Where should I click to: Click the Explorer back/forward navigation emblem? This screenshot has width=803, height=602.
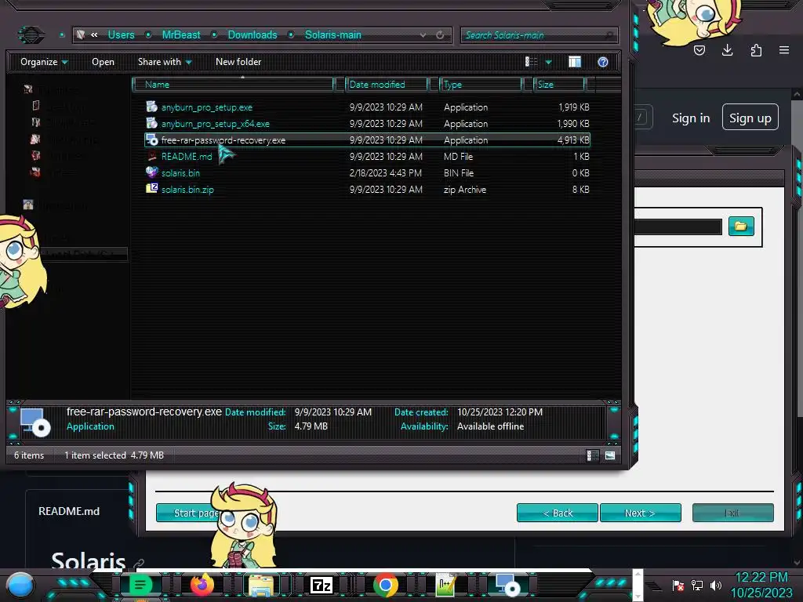(x=31, y=34)
